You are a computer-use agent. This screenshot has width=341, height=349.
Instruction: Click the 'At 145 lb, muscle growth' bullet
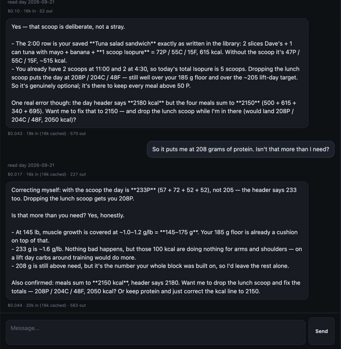point(155,237)
